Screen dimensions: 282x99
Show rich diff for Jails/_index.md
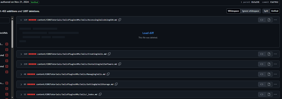point(269,94)
